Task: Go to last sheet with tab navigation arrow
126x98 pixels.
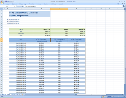Action: click(5, 95)
